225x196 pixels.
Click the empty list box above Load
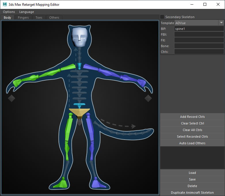(192, 158)
